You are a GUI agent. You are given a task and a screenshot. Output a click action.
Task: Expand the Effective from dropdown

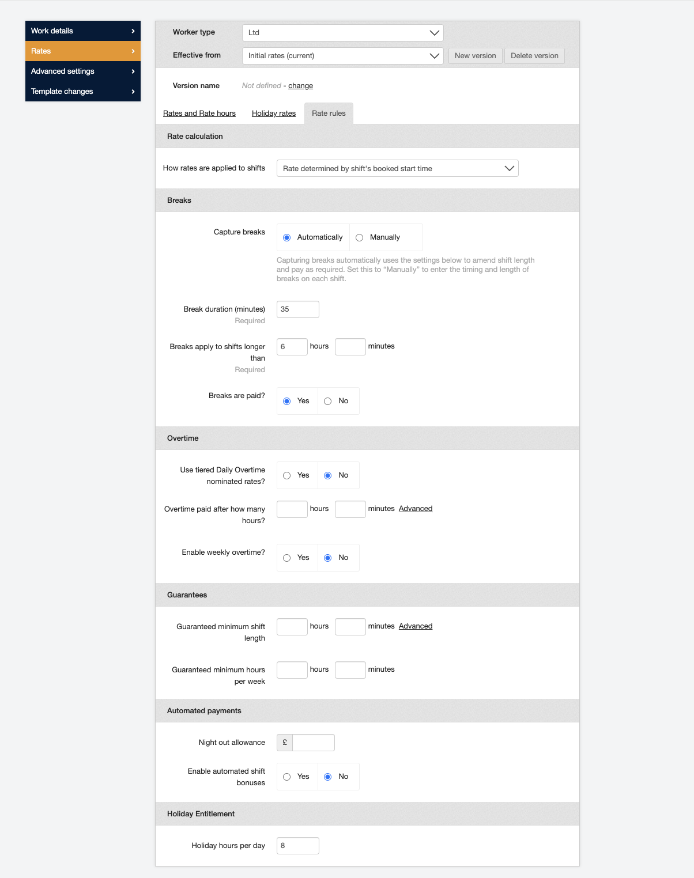342,56
